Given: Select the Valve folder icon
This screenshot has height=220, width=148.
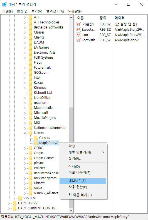Looking at the screenshot, I should (x=31, y=188).
